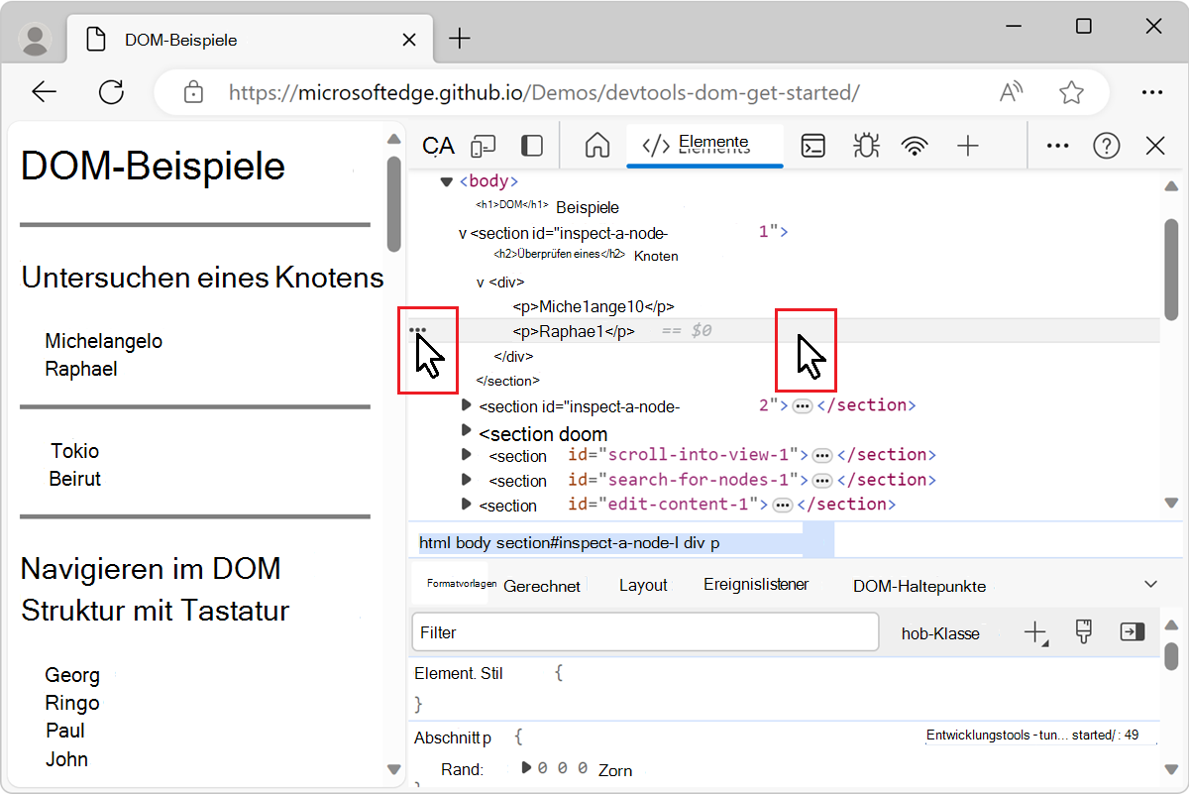
Task: Click inside the styles Filter field
Action: [x=644, y=631]
